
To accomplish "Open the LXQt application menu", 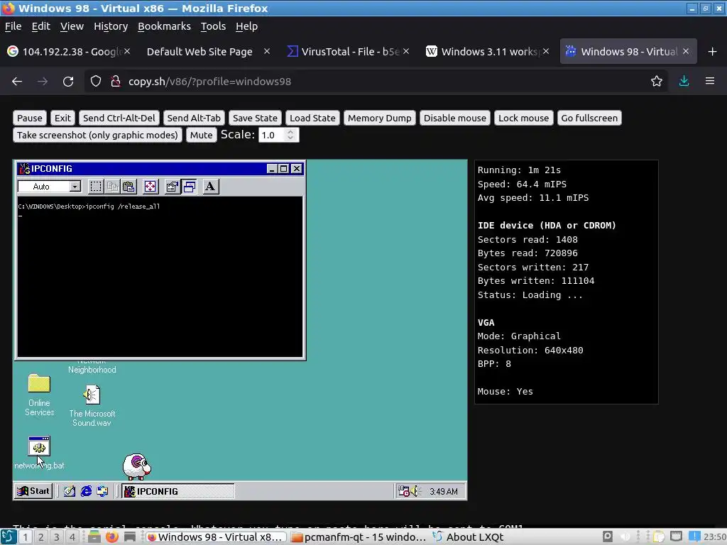I will point(9,537).
